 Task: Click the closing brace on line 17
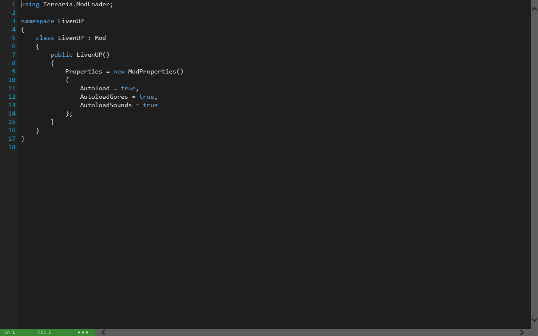click(23, 139)
